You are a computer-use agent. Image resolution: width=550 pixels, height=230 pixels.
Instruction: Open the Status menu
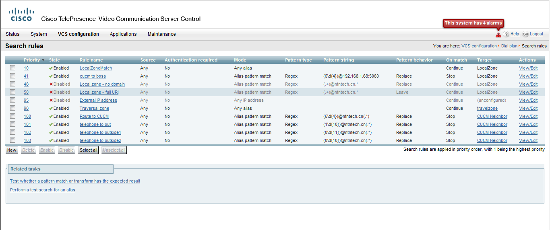click(12, 34)
